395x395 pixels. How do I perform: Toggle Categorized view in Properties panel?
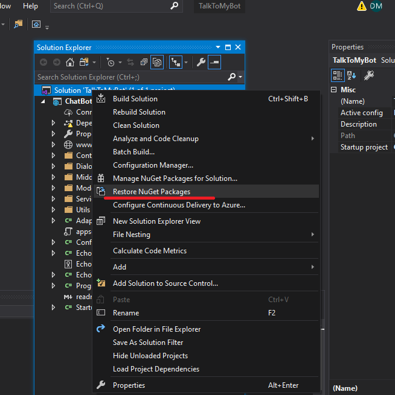tap(338, 75)
